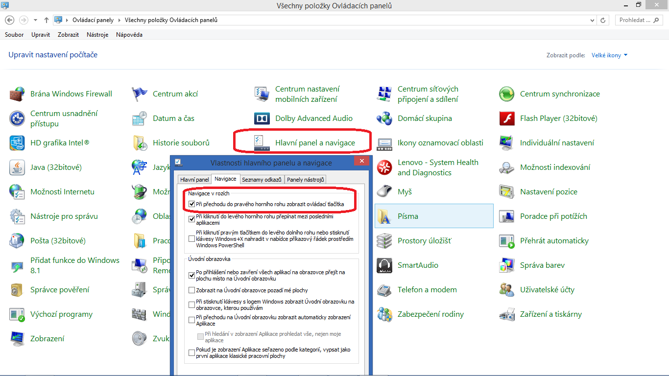Open Správa barev
Screen dimensions: 669x376
click(532, 265)
